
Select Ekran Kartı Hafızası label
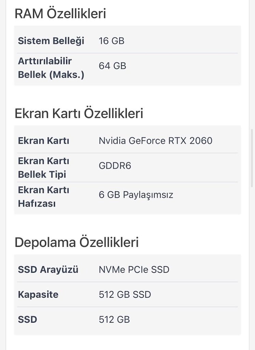43,197
